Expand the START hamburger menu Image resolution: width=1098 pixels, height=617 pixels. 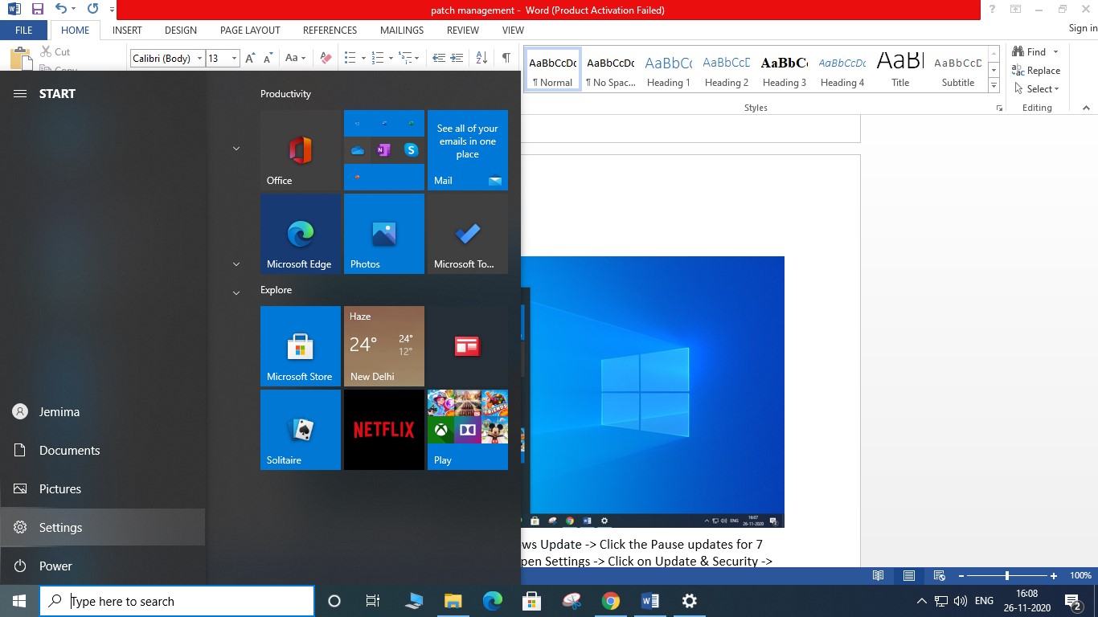click(20, 94)
